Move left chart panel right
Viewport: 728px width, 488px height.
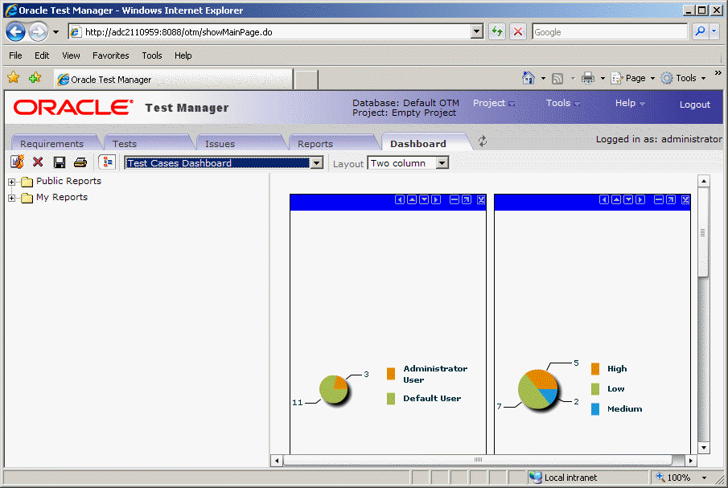(436, 199)
